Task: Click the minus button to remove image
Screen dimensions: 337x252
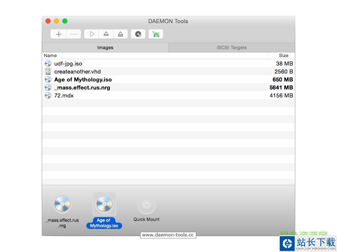Action: tap(73, 34)
